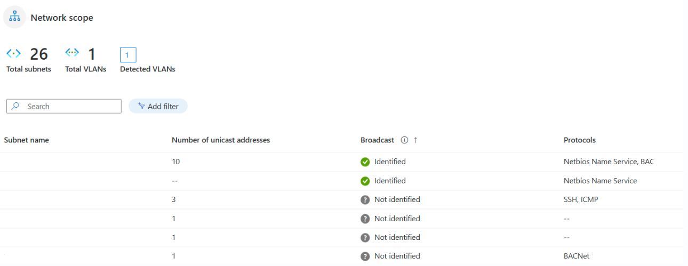Viewport: 688px width, 266px height.
Task: Click the Network scope hierarchy icon
Action: click(15, 17)
